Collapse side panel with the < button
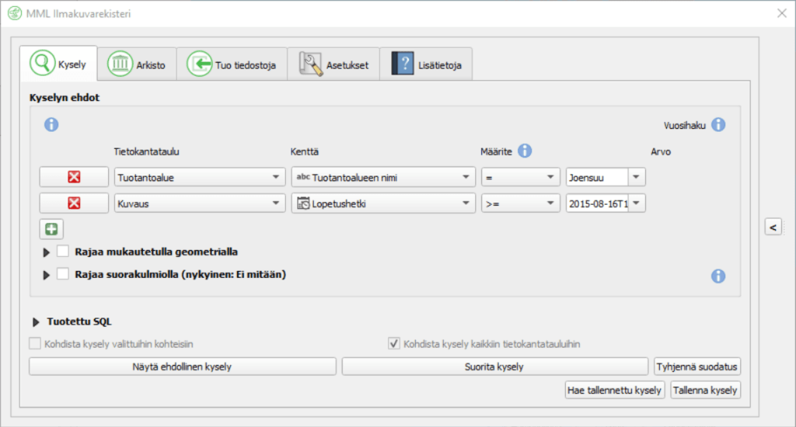This screenshot has height=427, width=796. pyautogui.click(x=773, y=227)
